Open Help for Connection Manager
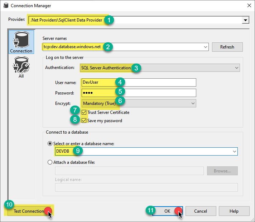This screenshot has height=222, width=255. (x=234, y=211)
